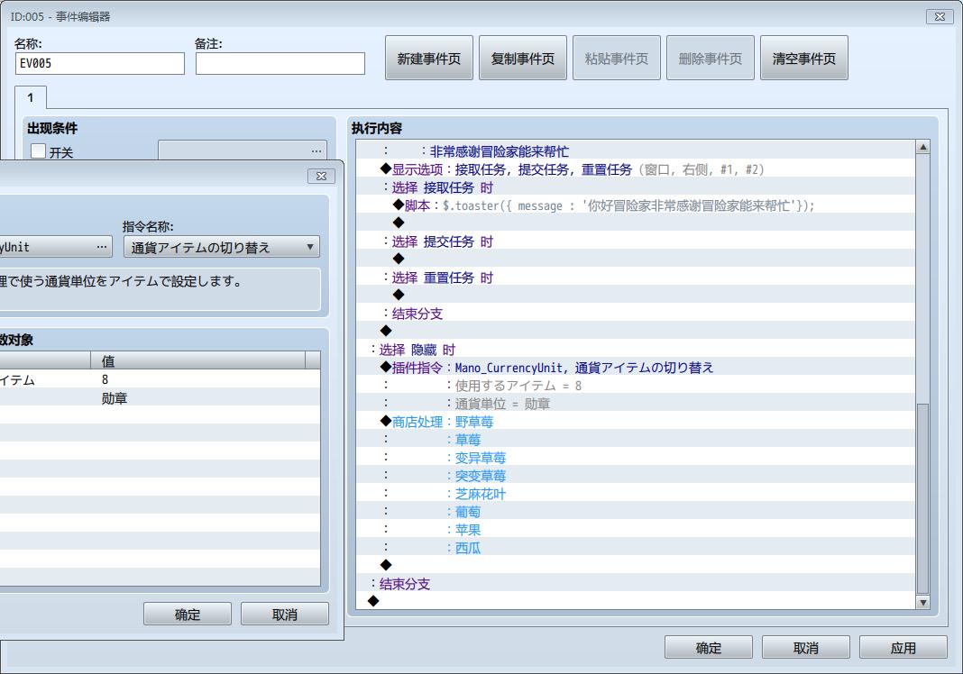Select the 脚本 $.toaster command line
The width and height of the screenshot is (963, 674).
tap(636, 205)
